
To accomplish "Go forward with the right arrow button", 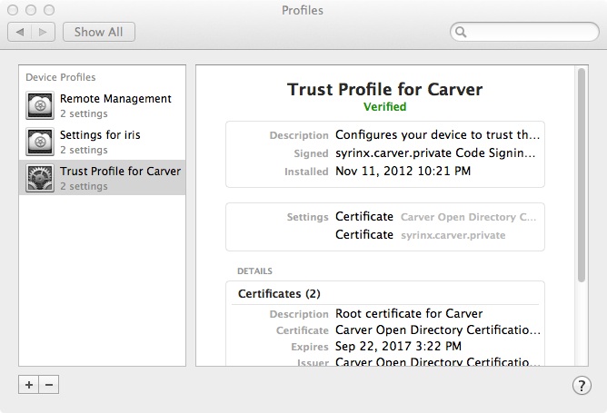I will click(x=42, y=32).
